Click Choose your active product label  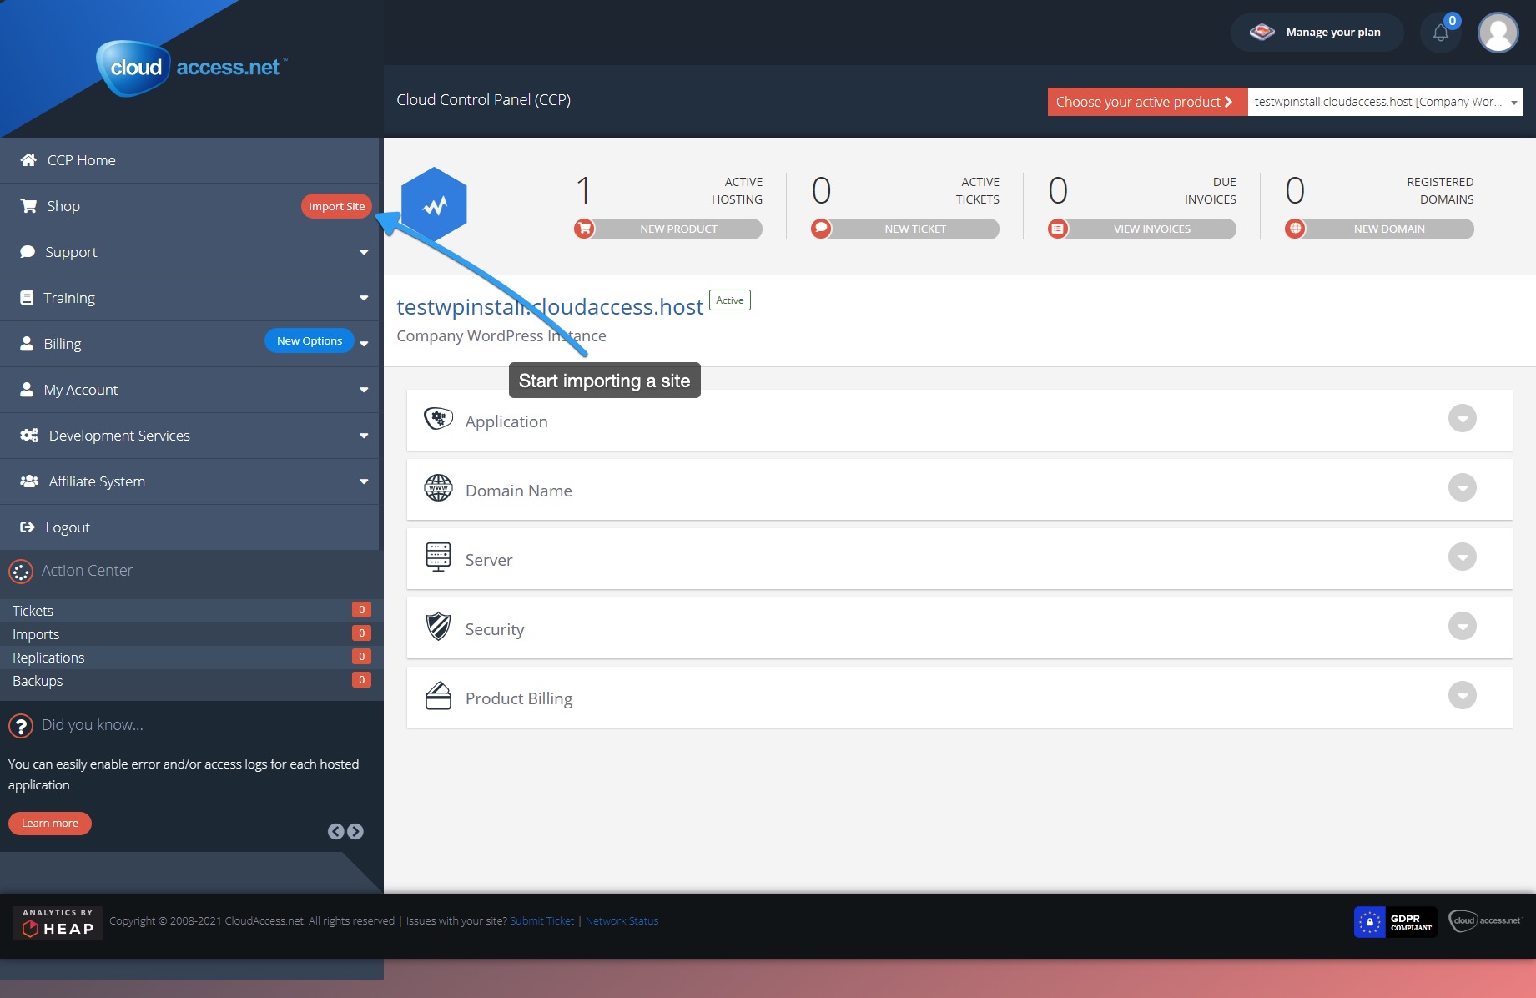pos(1147,102)
